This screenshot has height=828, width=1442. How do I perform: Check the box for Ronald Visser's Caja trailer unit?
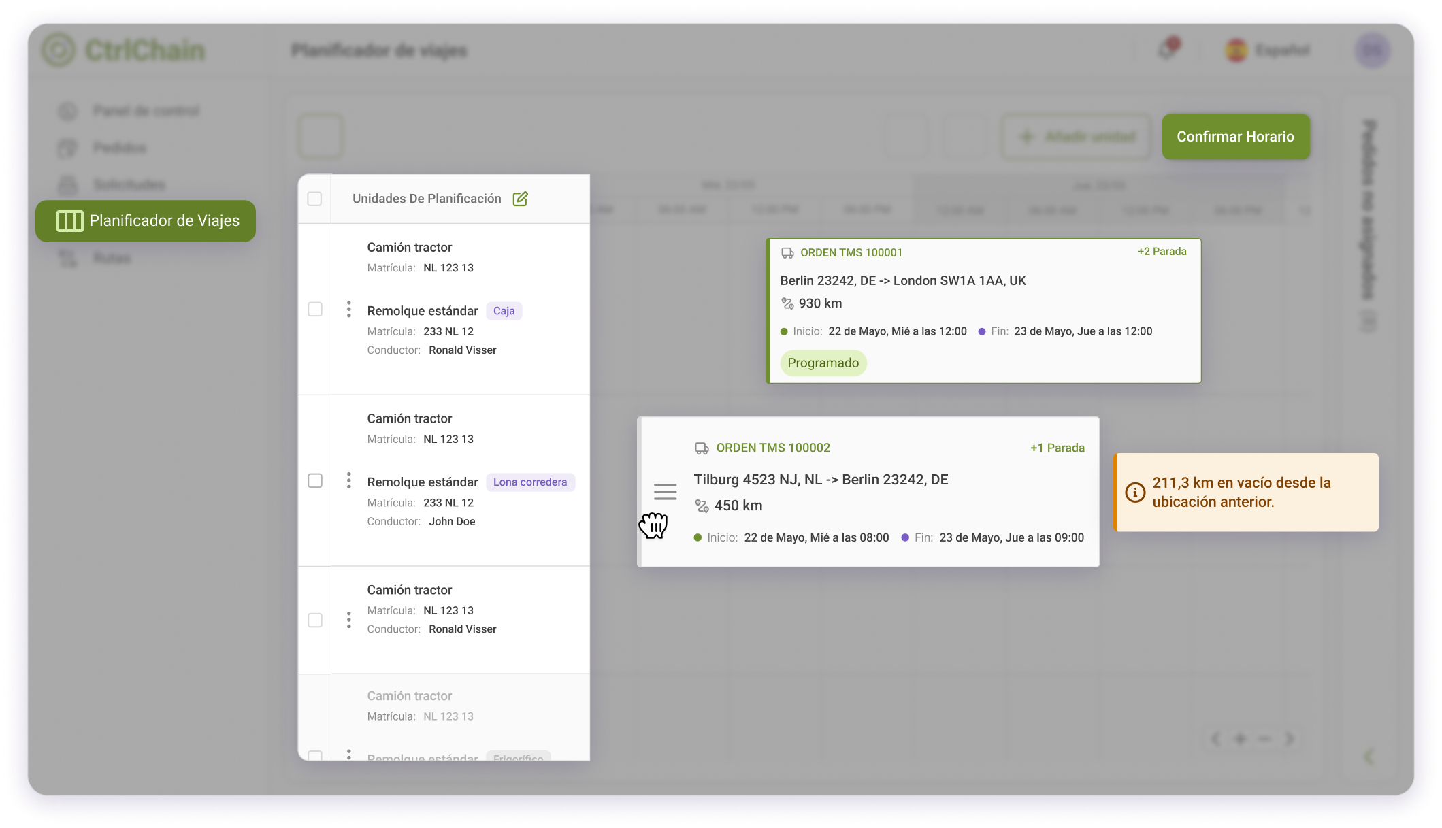point(315,310)
